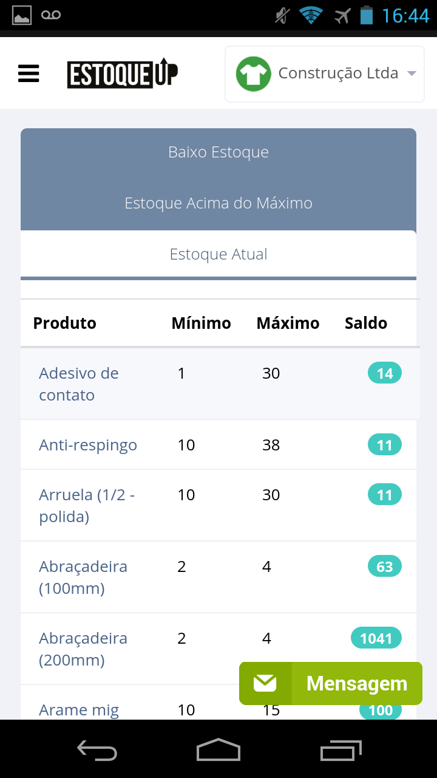This screenshot has width=437, height=778.
Task: Switch to the Baixo Estoque tab
Action: pyautogui.click(x=218, y=152)
